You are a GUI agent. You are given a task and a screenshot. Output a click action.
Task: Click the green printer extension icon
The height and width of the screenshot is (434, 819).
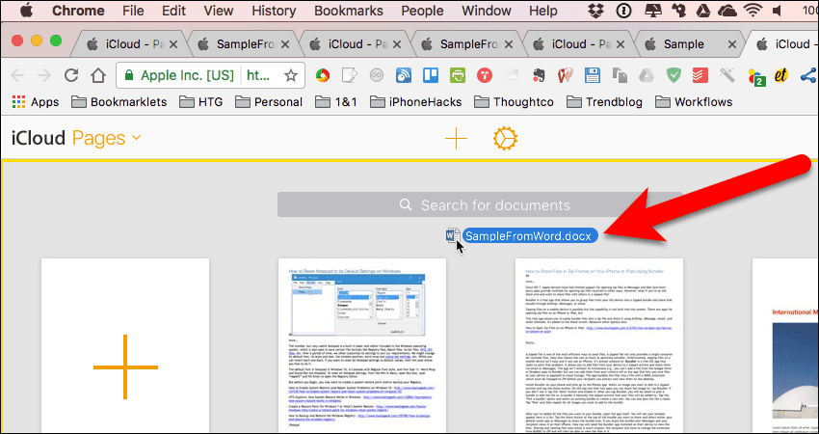pos(458,76)
